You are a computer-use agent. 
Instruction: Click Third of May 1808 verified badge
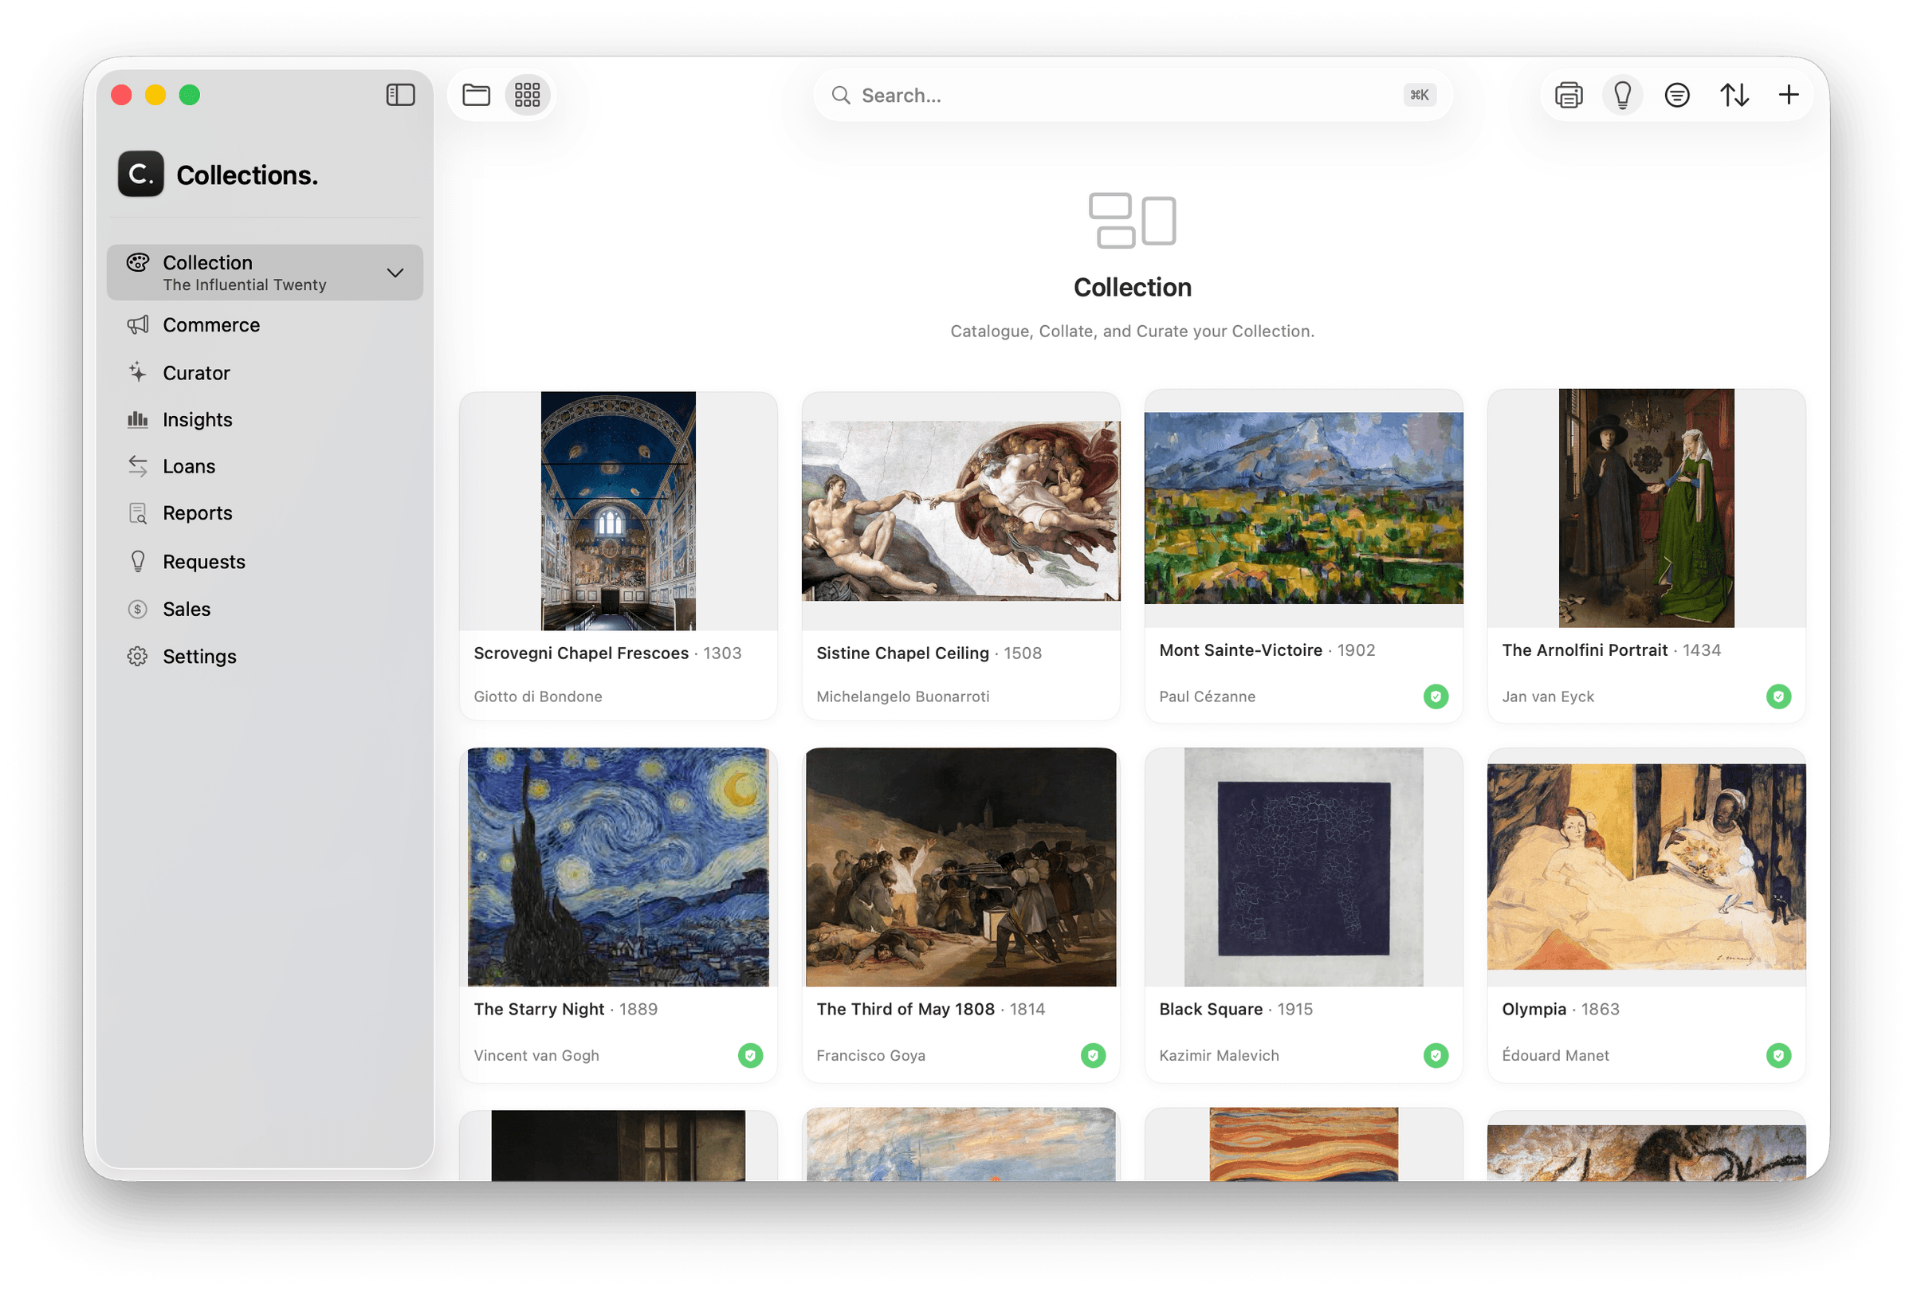pos(1092,1056)
